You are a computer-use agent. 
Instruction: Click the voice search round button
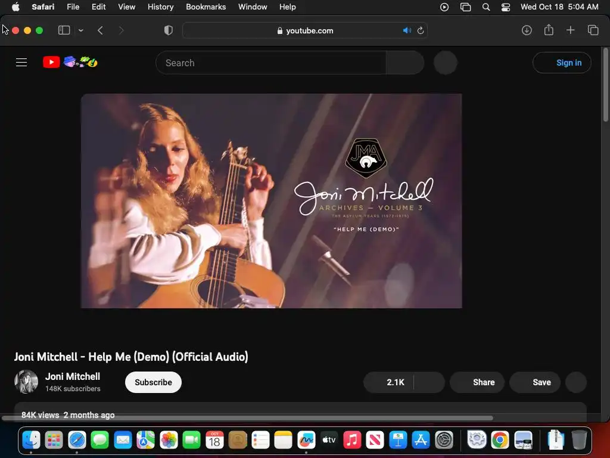pyautogui.click(x=446, y=63)
